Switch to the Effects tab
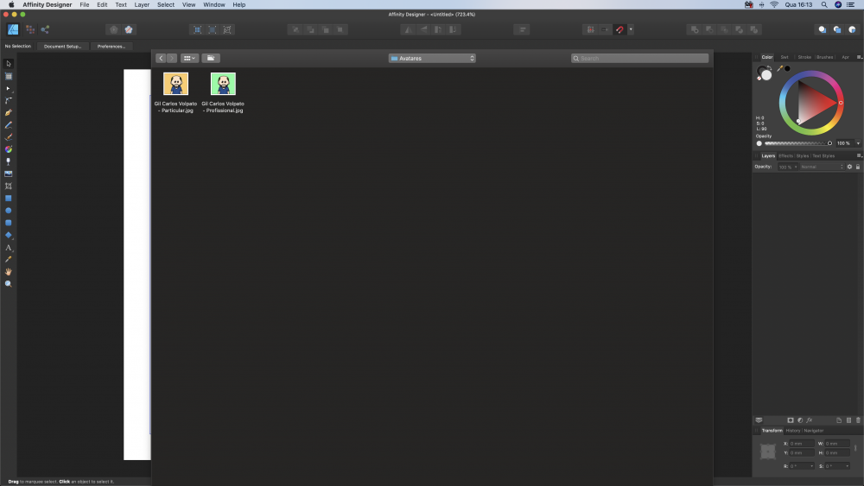Viewport: 864px width, 486px height. pyautogui.click(x=785, y=155)
